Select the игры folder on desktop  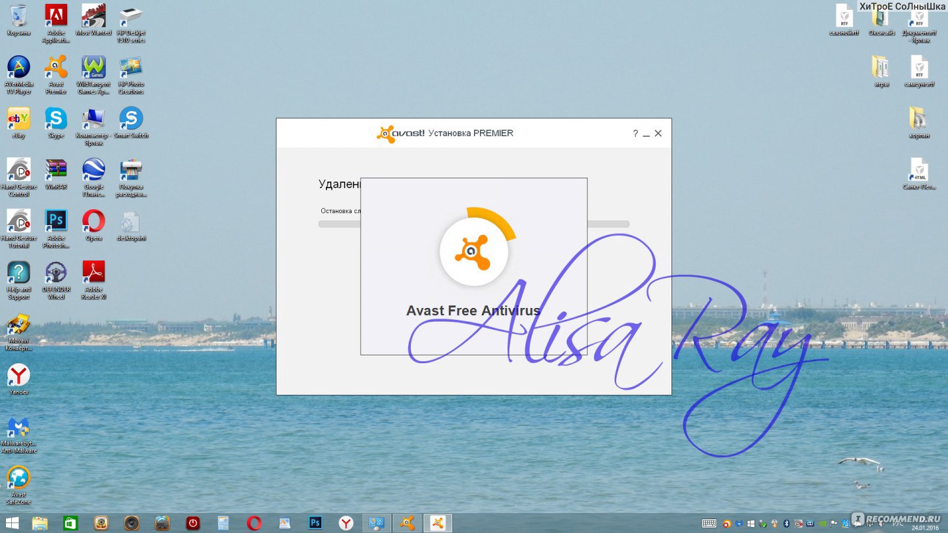coord(882,71)
